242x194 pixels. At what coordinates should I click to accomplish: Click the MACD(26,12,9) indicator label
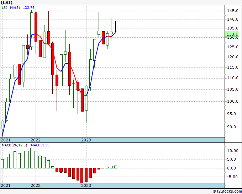pos(14,145)
